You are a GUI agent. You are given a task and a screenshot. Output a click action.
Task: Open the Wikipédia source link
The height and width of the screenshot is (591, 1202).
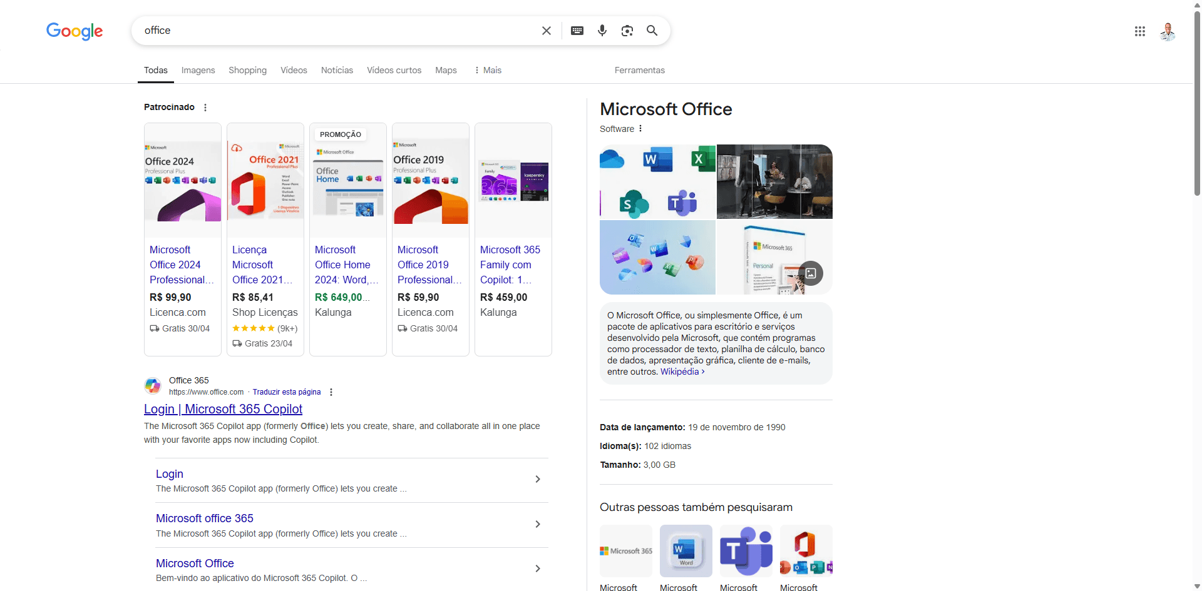click(682, 371)
